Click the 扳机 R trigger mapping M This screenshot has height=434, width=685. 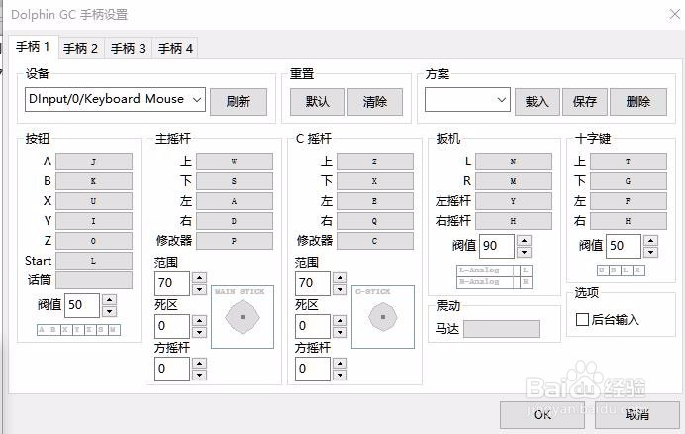(514, 181)
